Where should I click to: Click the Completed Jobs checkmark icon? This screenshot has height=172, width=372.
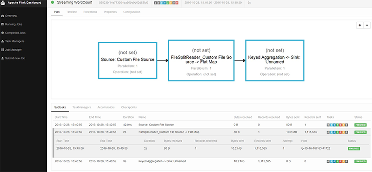pos(3,33)
